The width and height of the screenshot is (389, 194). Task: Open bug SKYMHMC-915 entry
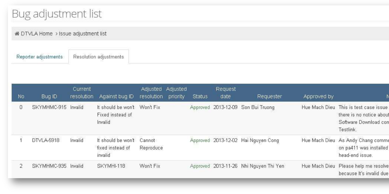tap(49, 108)
